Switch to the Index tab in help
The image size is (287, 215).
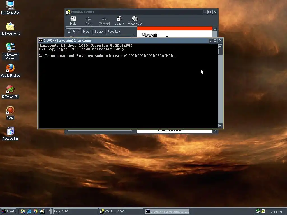coord(87,32)
